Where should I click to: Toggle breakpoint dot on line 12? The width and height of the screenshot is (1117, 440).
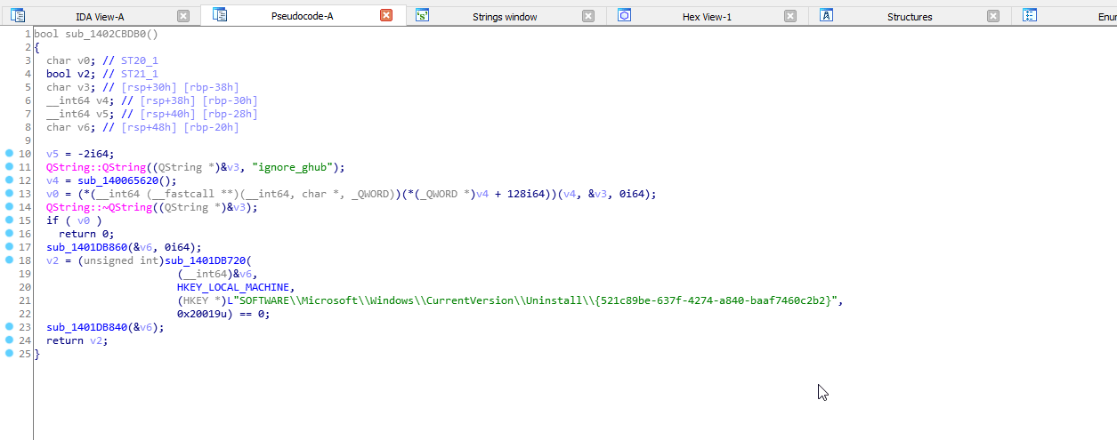pos(9,180)
